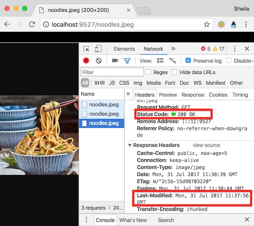Open the Timing tab
This screenshot has height=226, width=254.
240,95
